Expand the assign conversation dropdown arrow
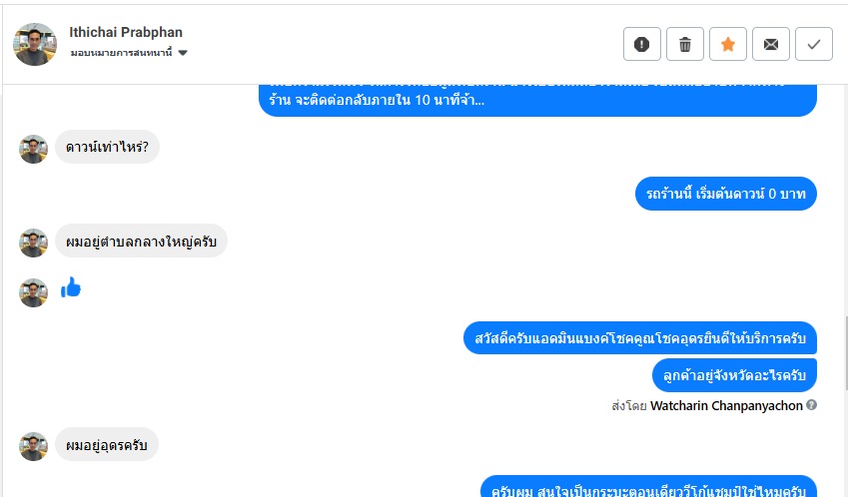The width and height of the screenshot is (848, 497). pyautogui.click(x=183, y=53)
